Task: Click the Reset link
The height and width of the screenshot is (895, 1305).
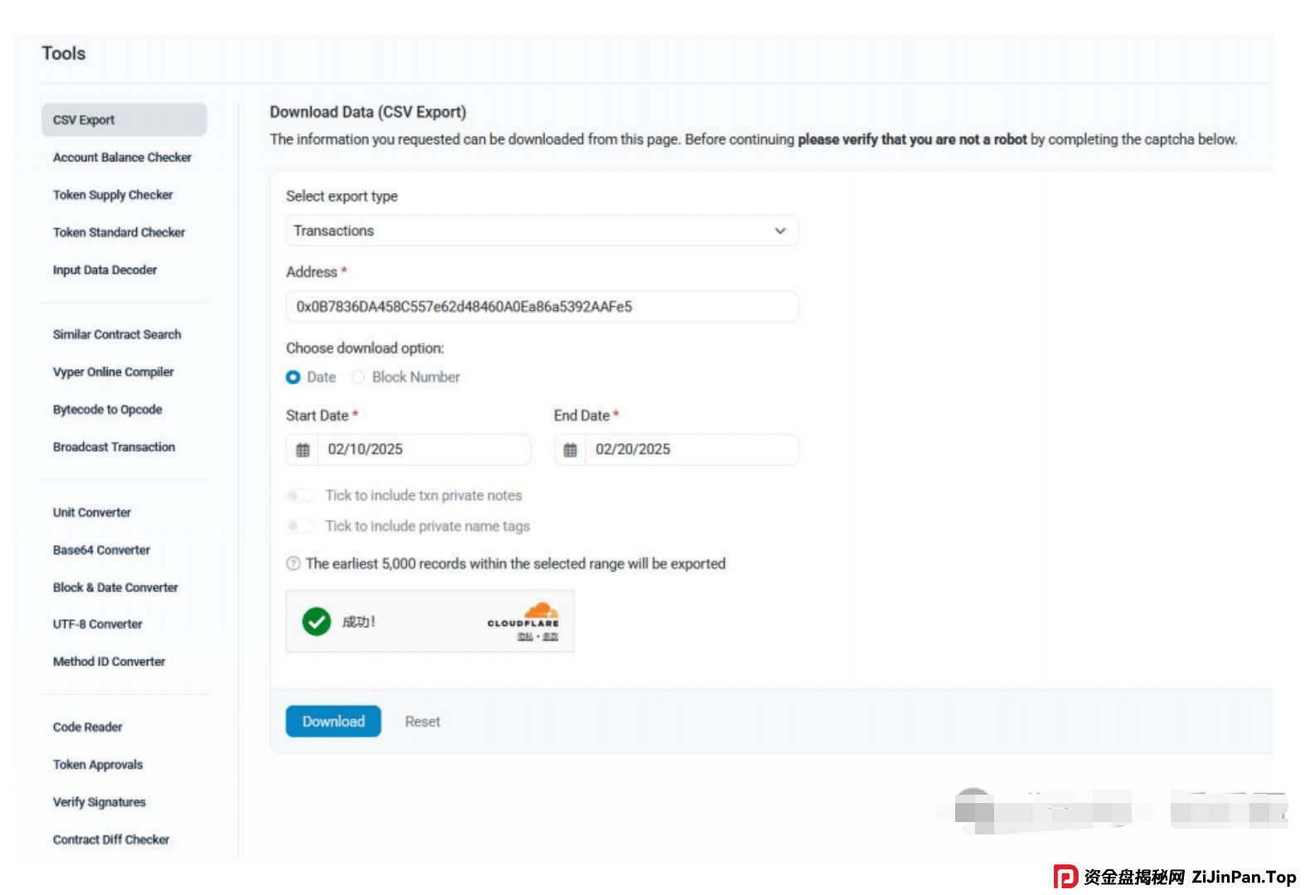Action: pos(422,722)
